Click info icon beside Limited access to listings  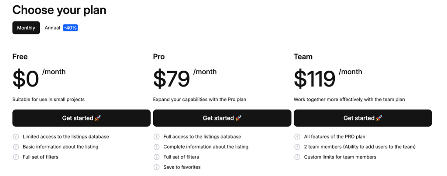pos(16,137)
